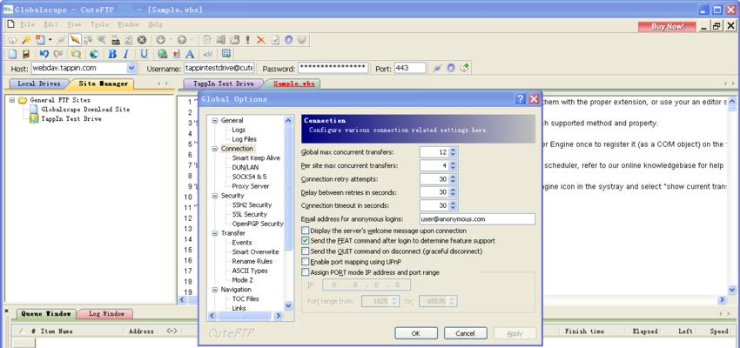Click the Find magnifier icon in editor toolbar

(x=76, y=54)
